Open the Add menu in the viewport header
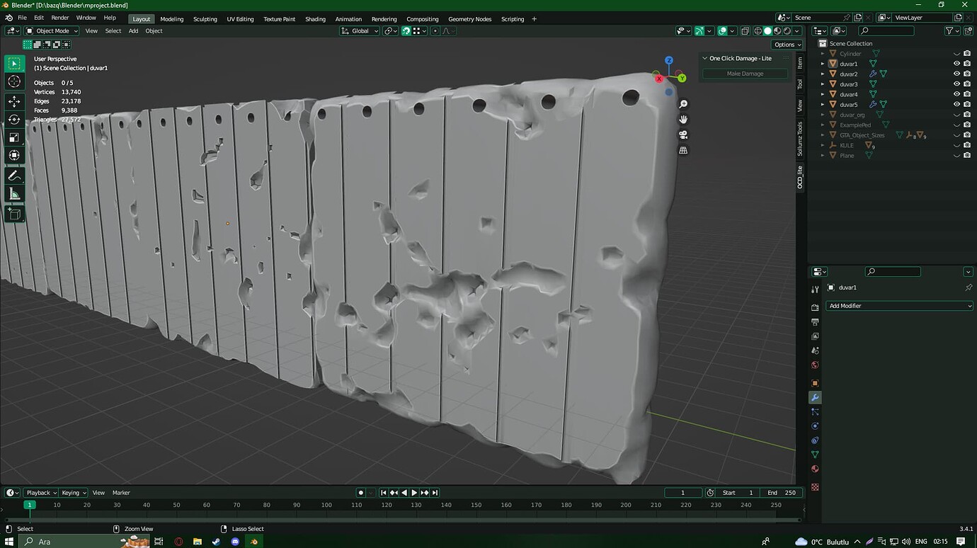 [x=133, y=30]
